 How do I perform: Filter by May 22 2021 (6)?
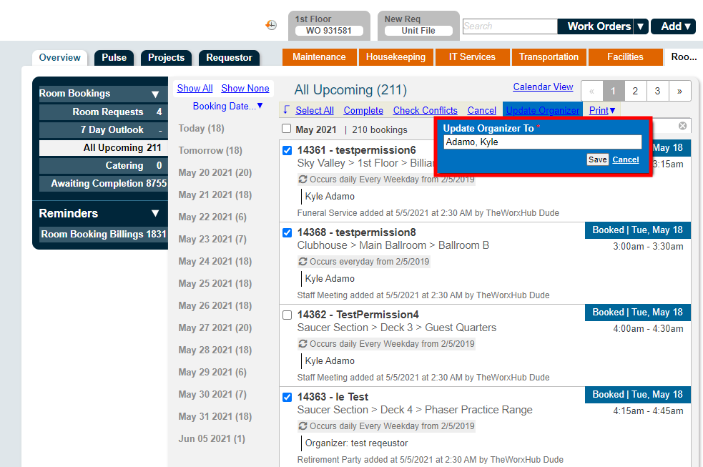(x=212, y=217)
